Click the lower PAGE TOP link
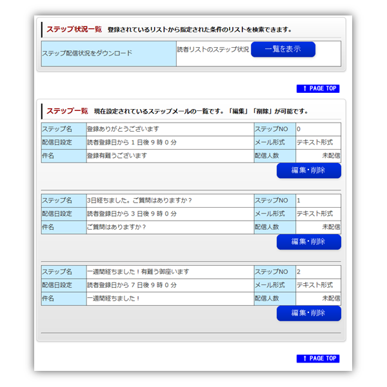The height and width of the screenshot is (387, 387). click(318, 359)
